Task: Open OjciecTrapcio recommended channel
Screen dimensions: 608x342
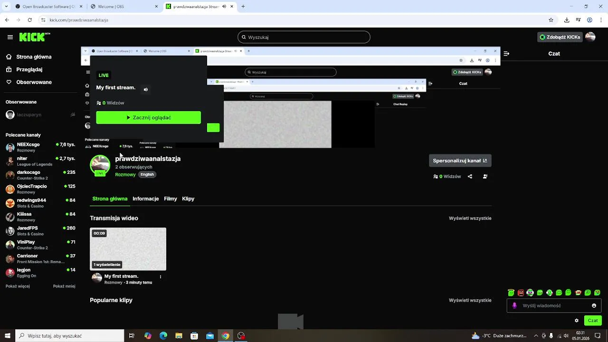Action: [40, 189]
